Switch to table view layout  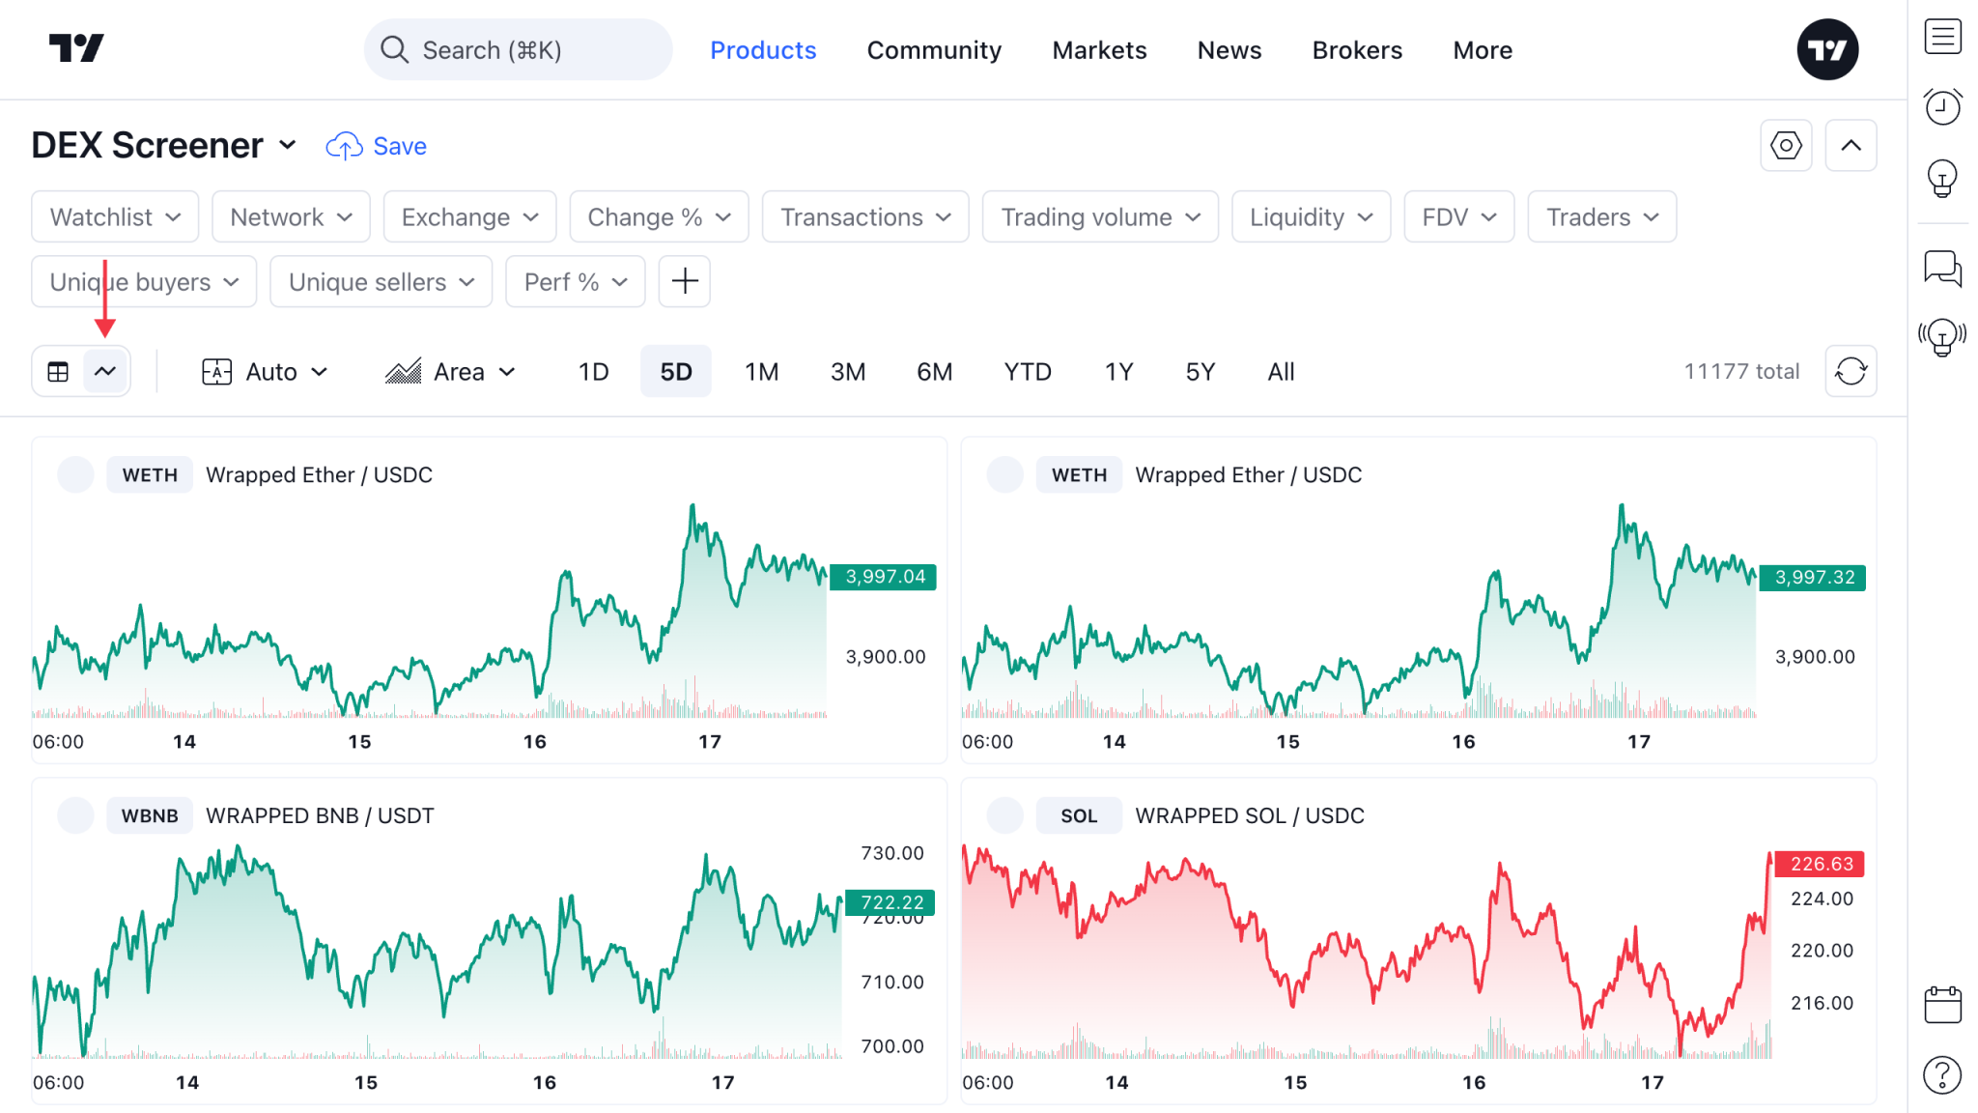(58, 371)
